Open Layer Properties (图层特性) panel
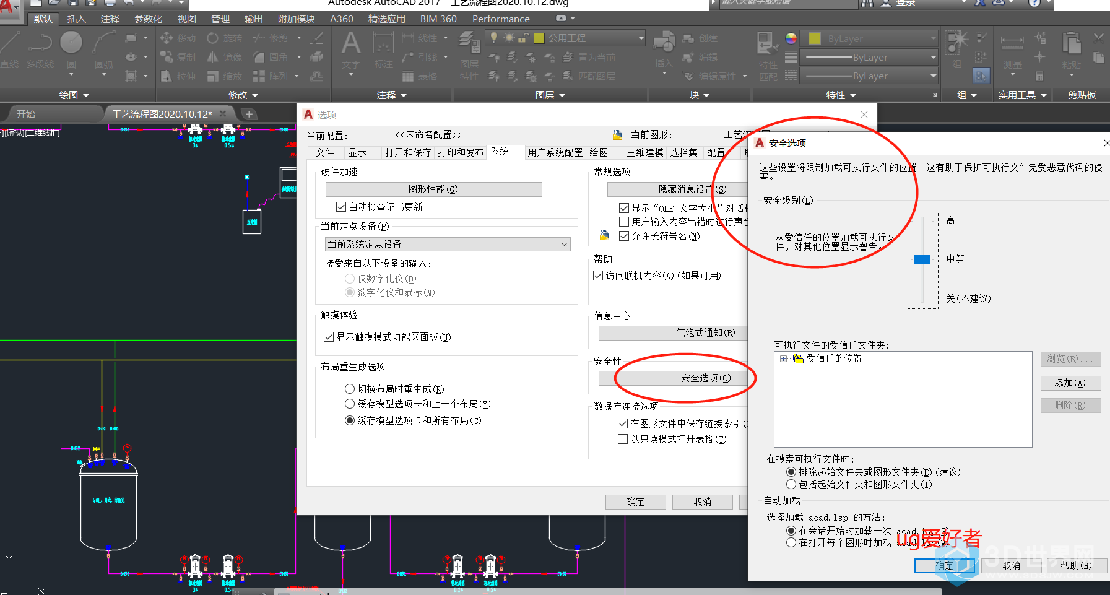The height and width of the screenshot is (595, 1110). 469,56
